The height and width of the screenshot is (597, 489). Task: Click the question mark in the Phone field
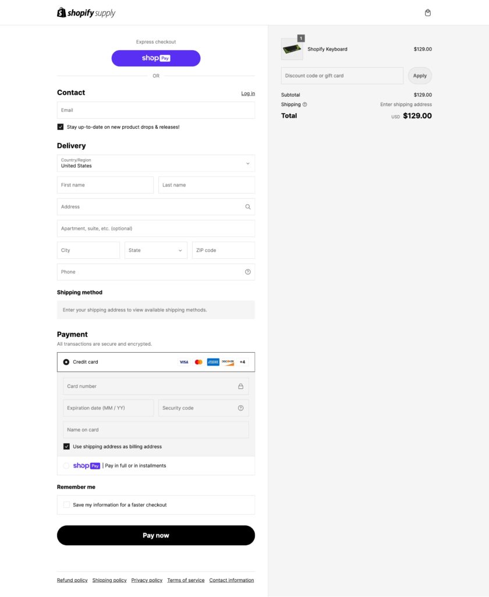pyautogui.click(x=247, y=272)
